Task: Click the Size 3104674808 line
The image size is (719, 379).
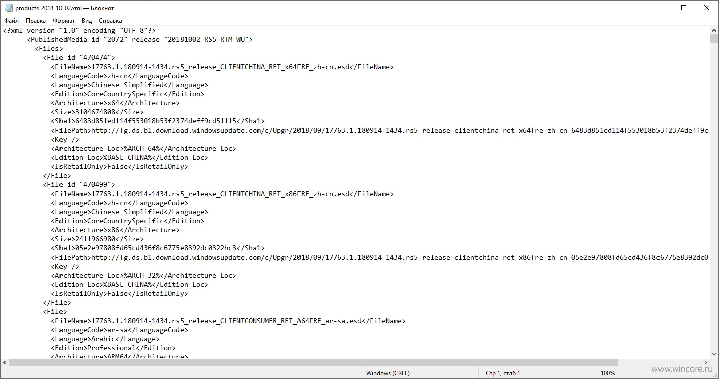Action: pyautogui.click(x=97, y=112)
